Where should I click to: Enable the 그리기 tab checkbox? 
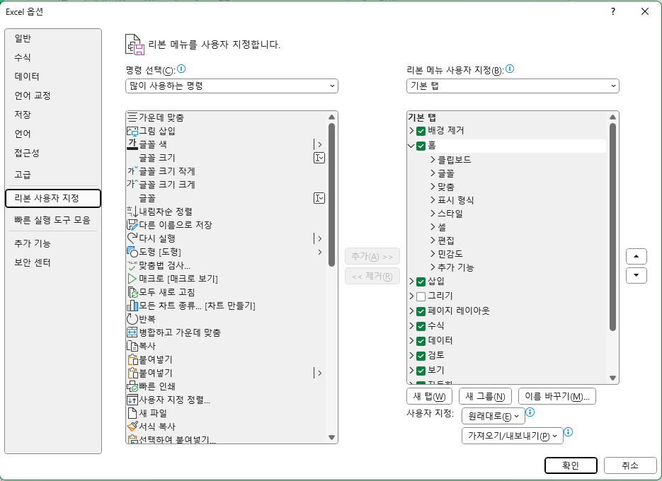(x=421, y=296)
